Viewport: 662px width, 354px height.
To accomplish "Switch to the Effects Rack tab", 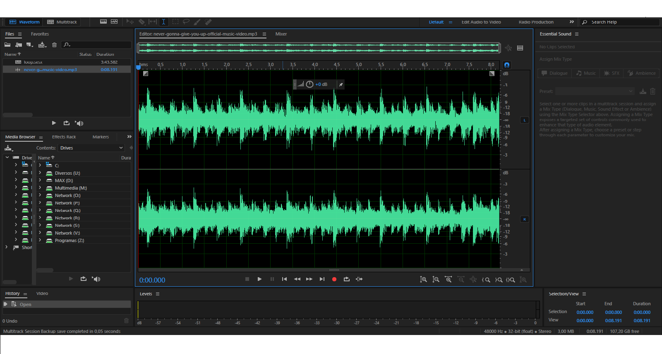I will coord(64,137).
